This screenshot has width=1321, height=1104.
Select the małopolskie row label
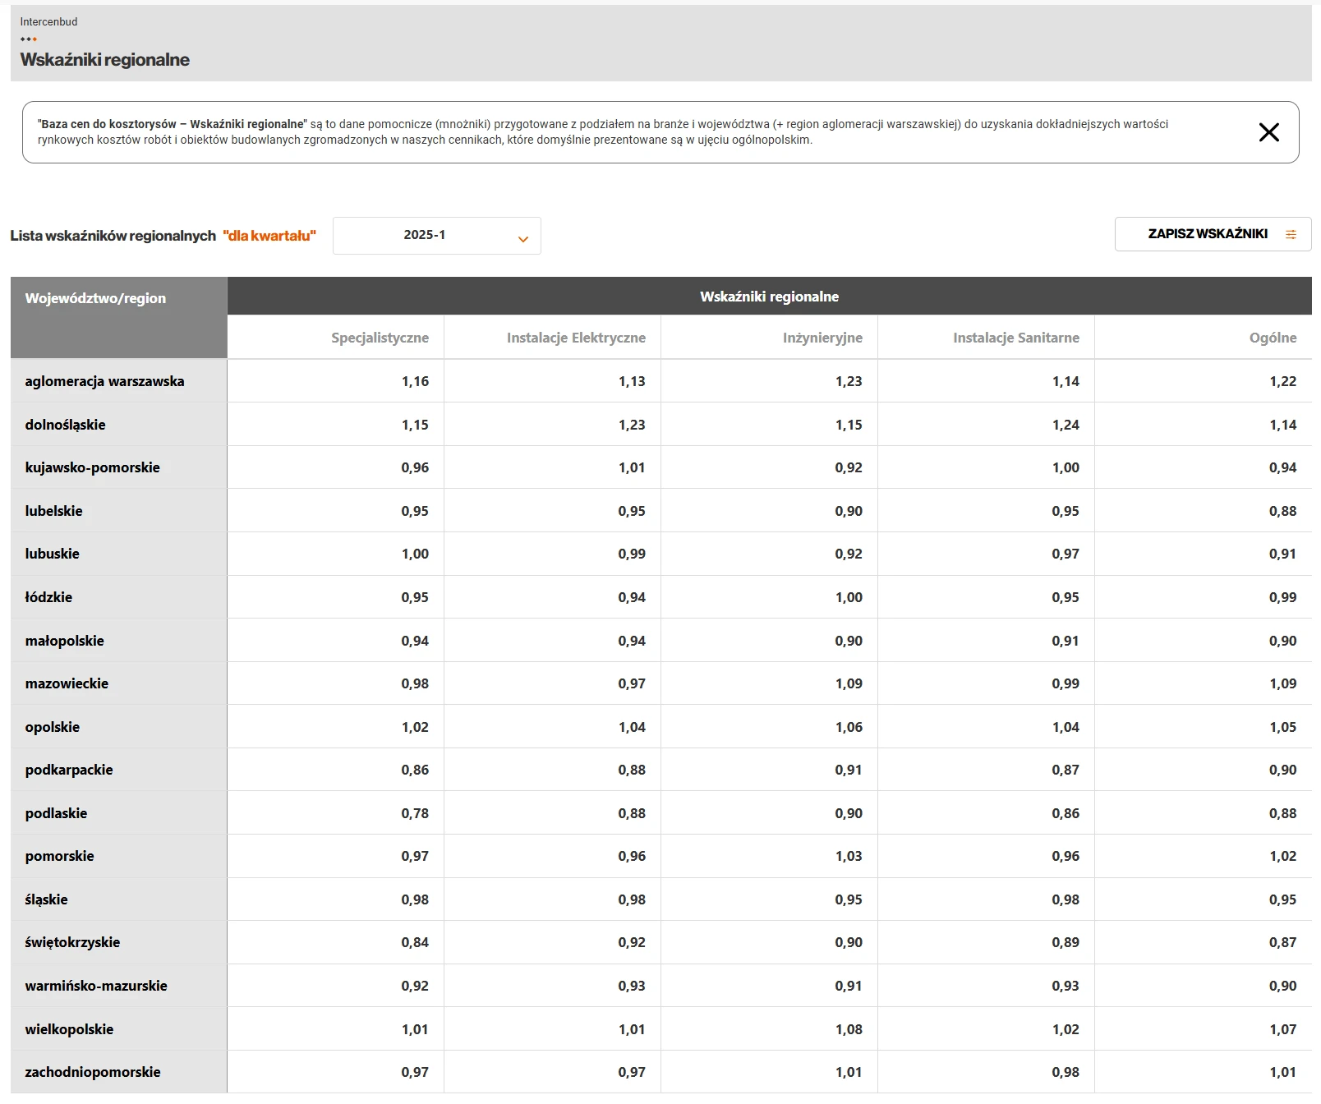[64, 641]
